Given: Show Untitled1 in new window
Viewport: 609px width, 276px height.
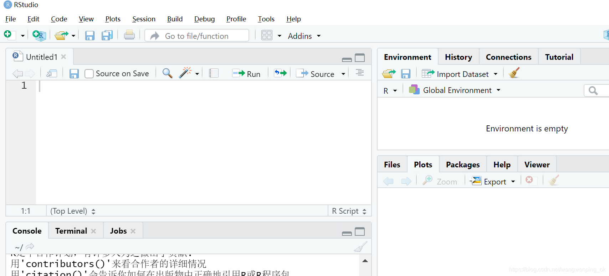Looking at the screenshot, I should coord(52,74).
